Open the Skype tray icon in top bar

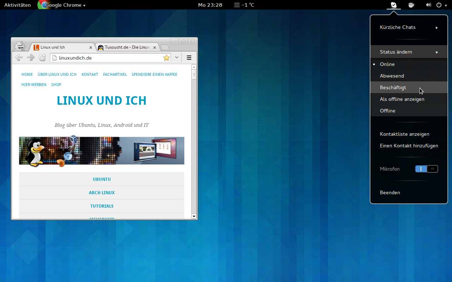(x=393, y=5)
